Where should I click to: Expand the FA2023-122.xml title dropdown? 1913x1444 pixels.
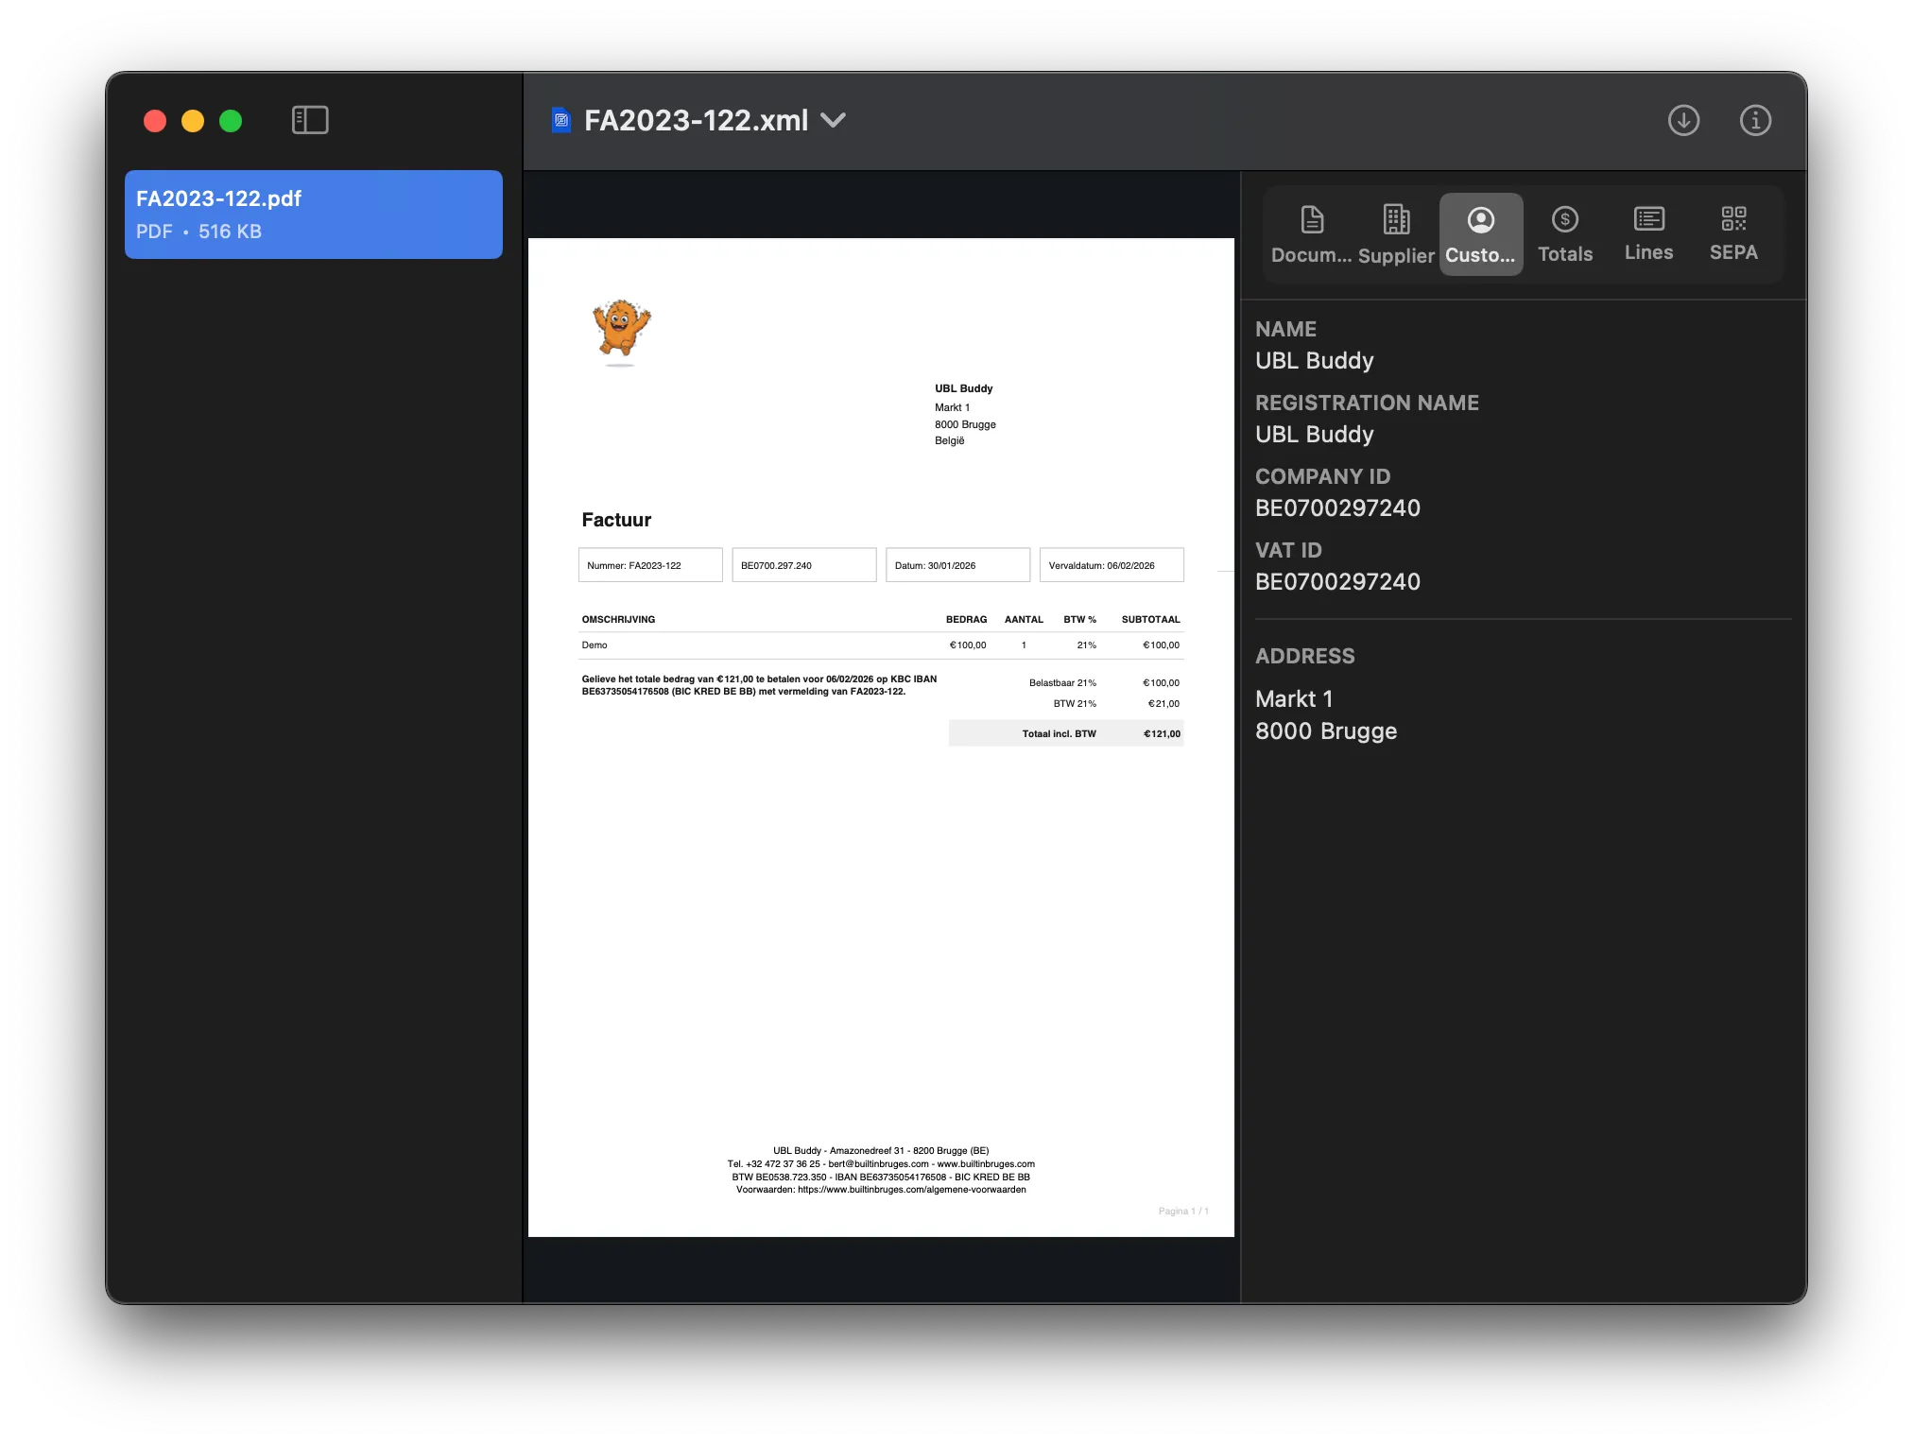[833, 121]
